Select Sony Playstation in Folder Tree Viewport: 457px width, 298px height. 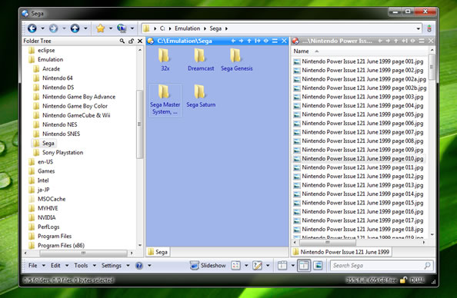tap(62, 153)
